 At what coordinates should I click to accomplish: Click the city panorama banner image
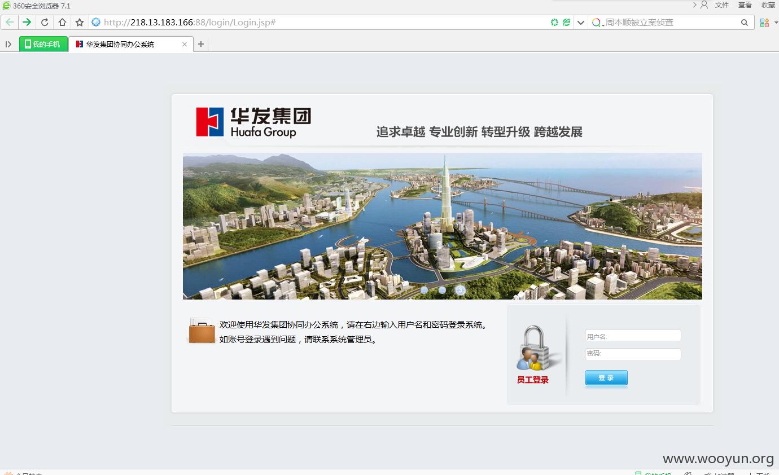pyautogui.click(x=443, y=226)
